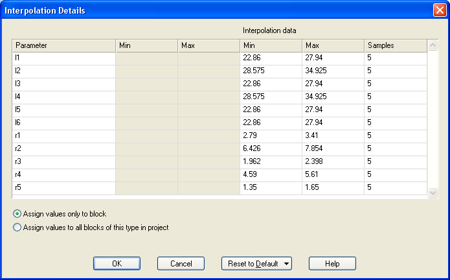Close the Interpolation Details dialog
Viewport: 450px width, 280px height.
click(439, 10)
